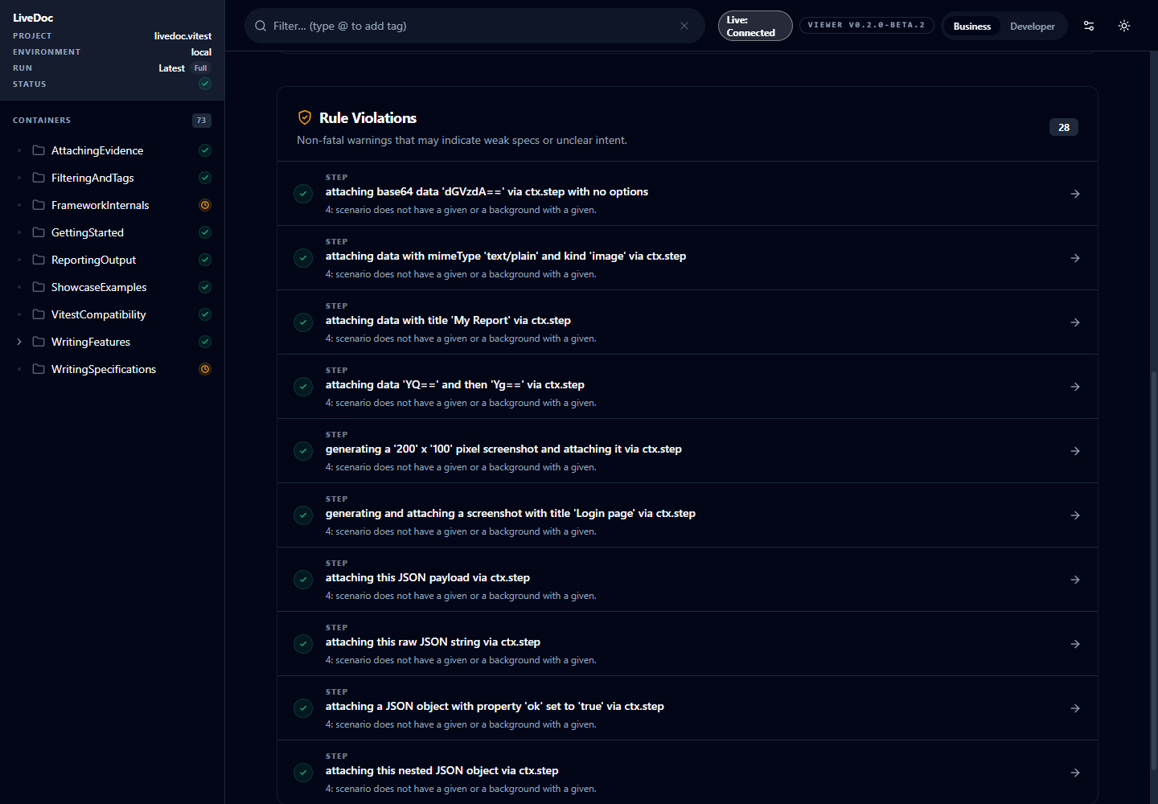Open arrow for 'attaching base64 data' step
The image size is (1158, 804).
tap(1075, 194)
